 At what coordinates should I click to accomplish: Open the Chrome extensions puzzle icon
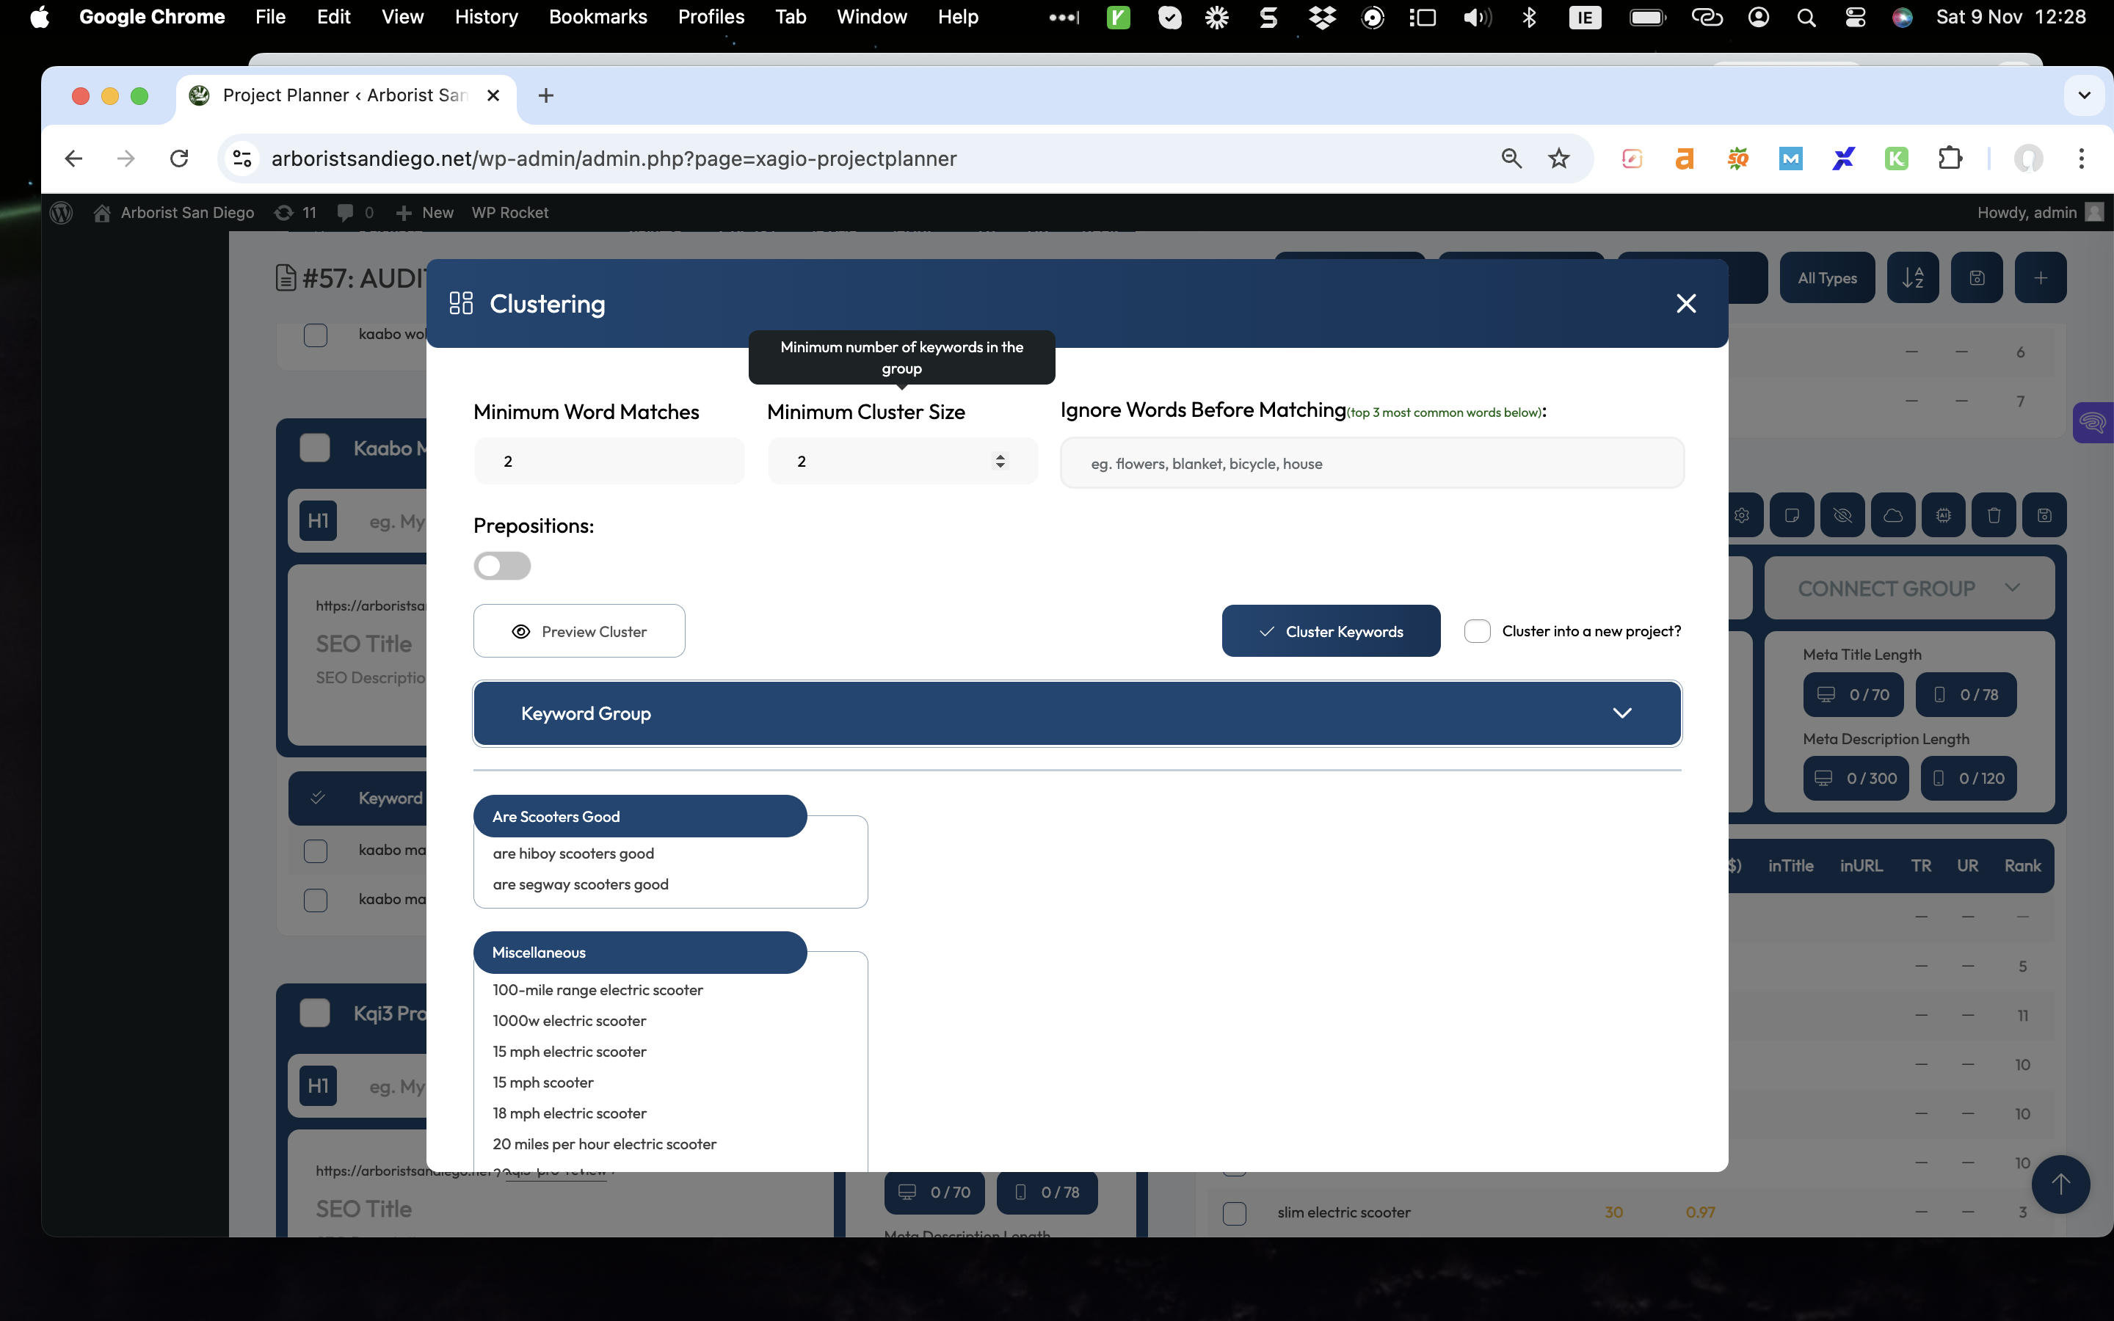coord(1950,158)
